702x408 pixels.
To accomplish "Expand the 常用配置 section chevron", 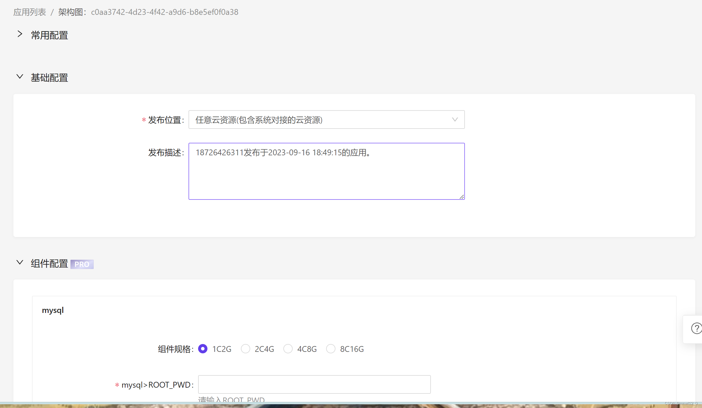I will tap(20, 34).
